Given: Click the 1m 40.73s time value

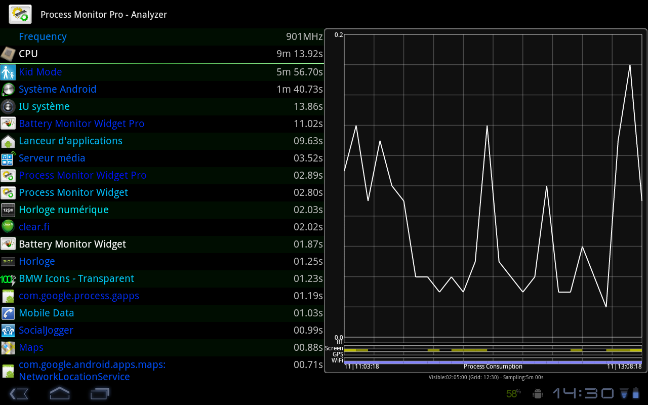Looking at the screenshot, I should [300, 90].
